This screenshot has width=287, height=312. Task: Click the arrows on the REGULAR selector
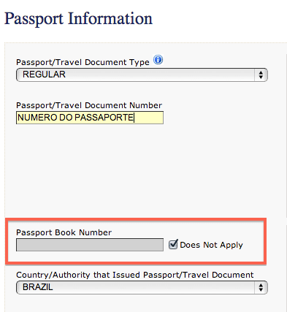[x=261, y=75]
